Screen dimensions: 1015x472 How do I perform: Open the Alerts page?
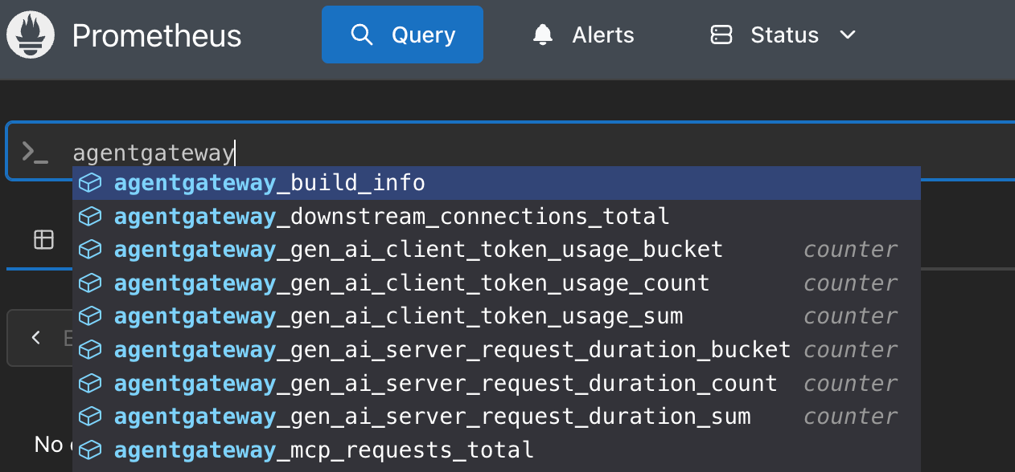pyautogui.click(x=583, y=35)
